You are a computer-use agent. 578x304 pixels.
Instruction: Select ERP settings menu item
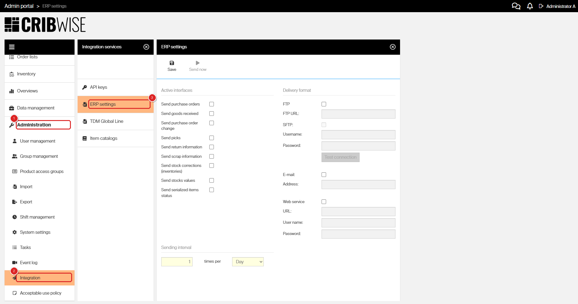pos(116,104)
